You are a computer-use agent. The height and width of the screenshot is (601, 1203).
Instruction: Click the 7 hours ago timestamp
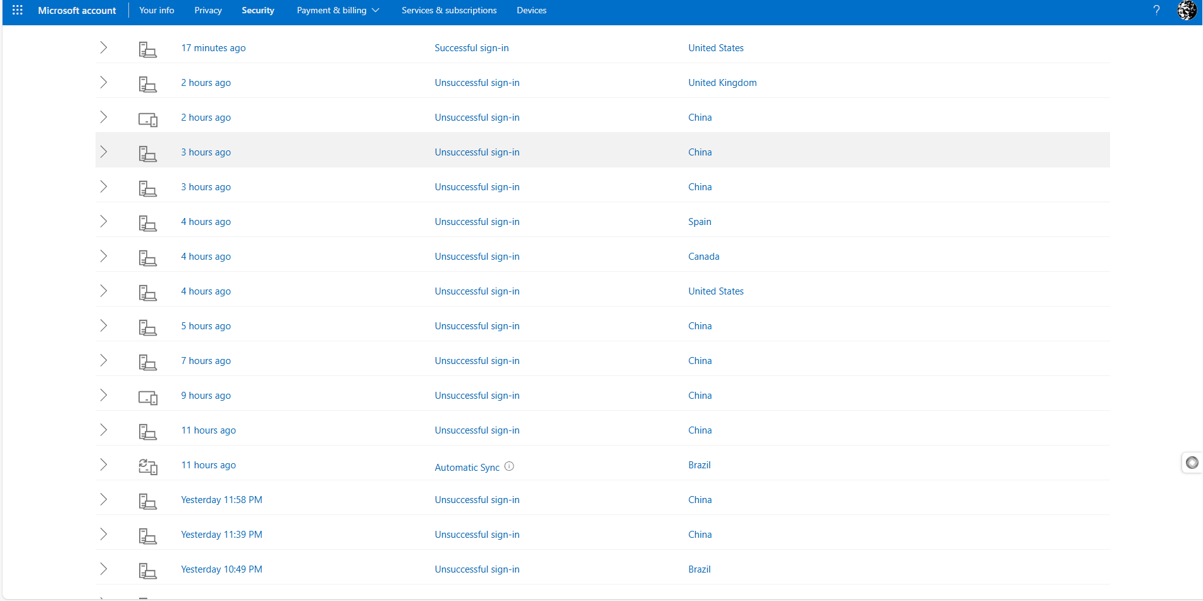tap(206, 361)
